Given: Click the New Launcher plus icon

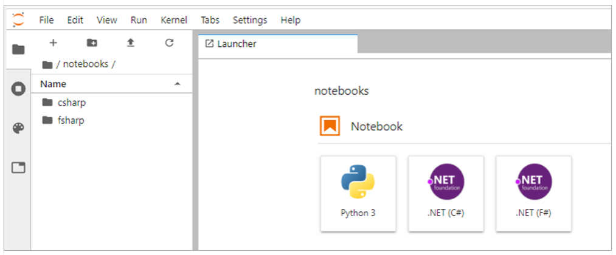Looking at the screenshot, I should point(53,42).
